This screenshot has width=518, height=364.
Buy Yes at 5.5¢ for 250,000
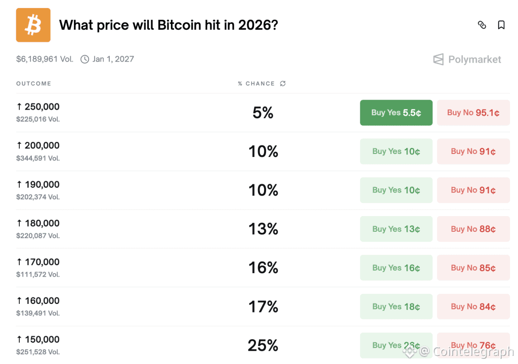[396, 113]
